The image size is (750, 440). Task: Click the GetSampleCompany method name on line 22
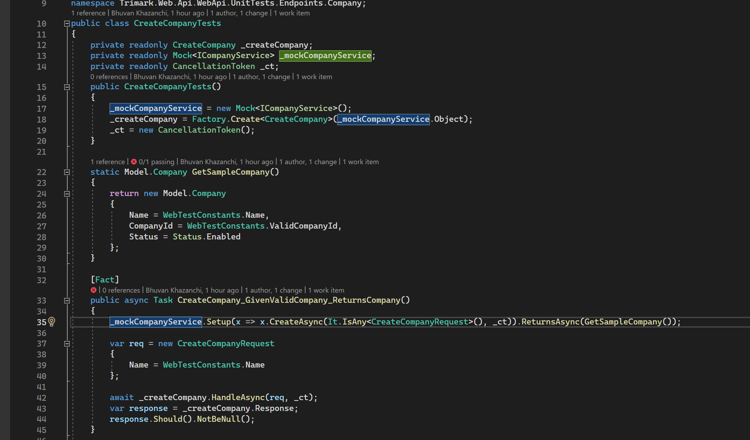coord(231,172)
